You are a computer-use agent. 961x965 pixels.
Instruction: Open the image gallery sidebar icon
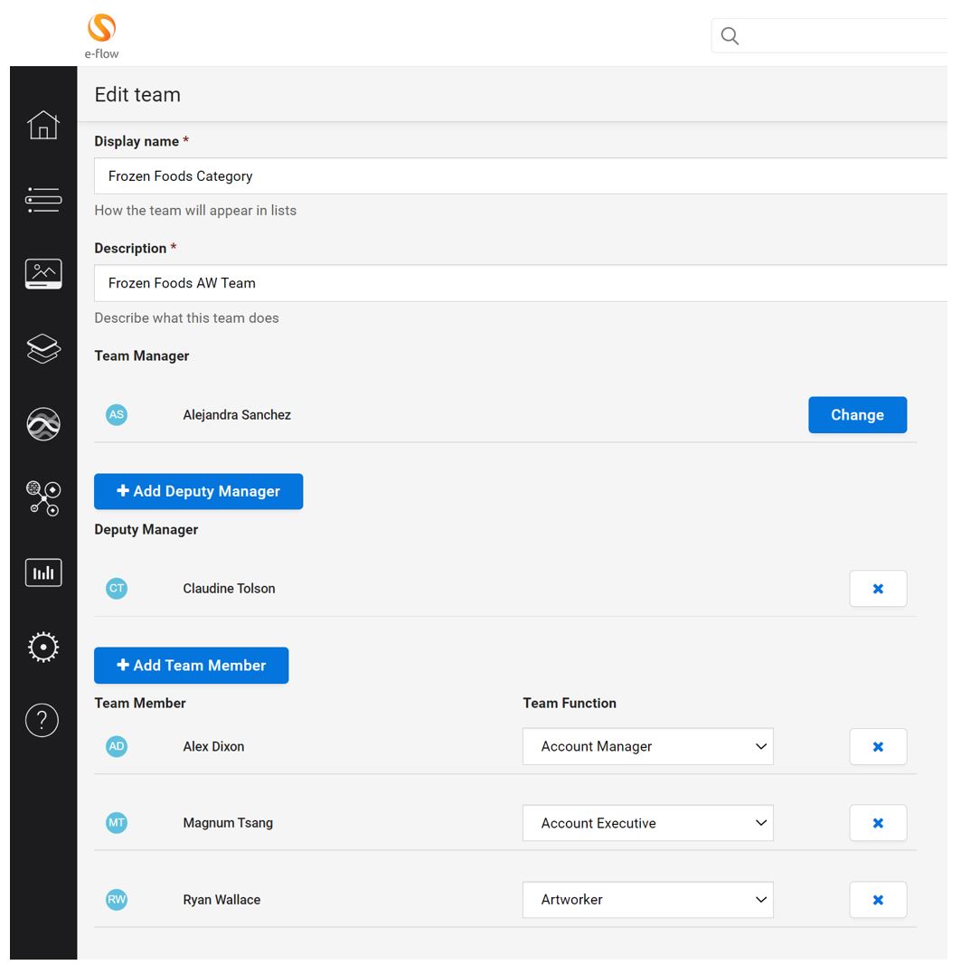(x=43, y=274)
